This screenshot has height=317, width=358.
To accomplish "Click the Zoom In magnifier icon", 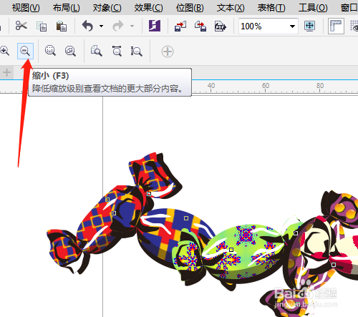I will [4, 51].
